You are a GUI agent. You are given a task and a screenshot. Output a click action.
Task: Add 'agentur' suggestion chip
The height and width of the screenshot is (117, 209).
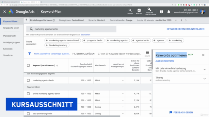159,40
